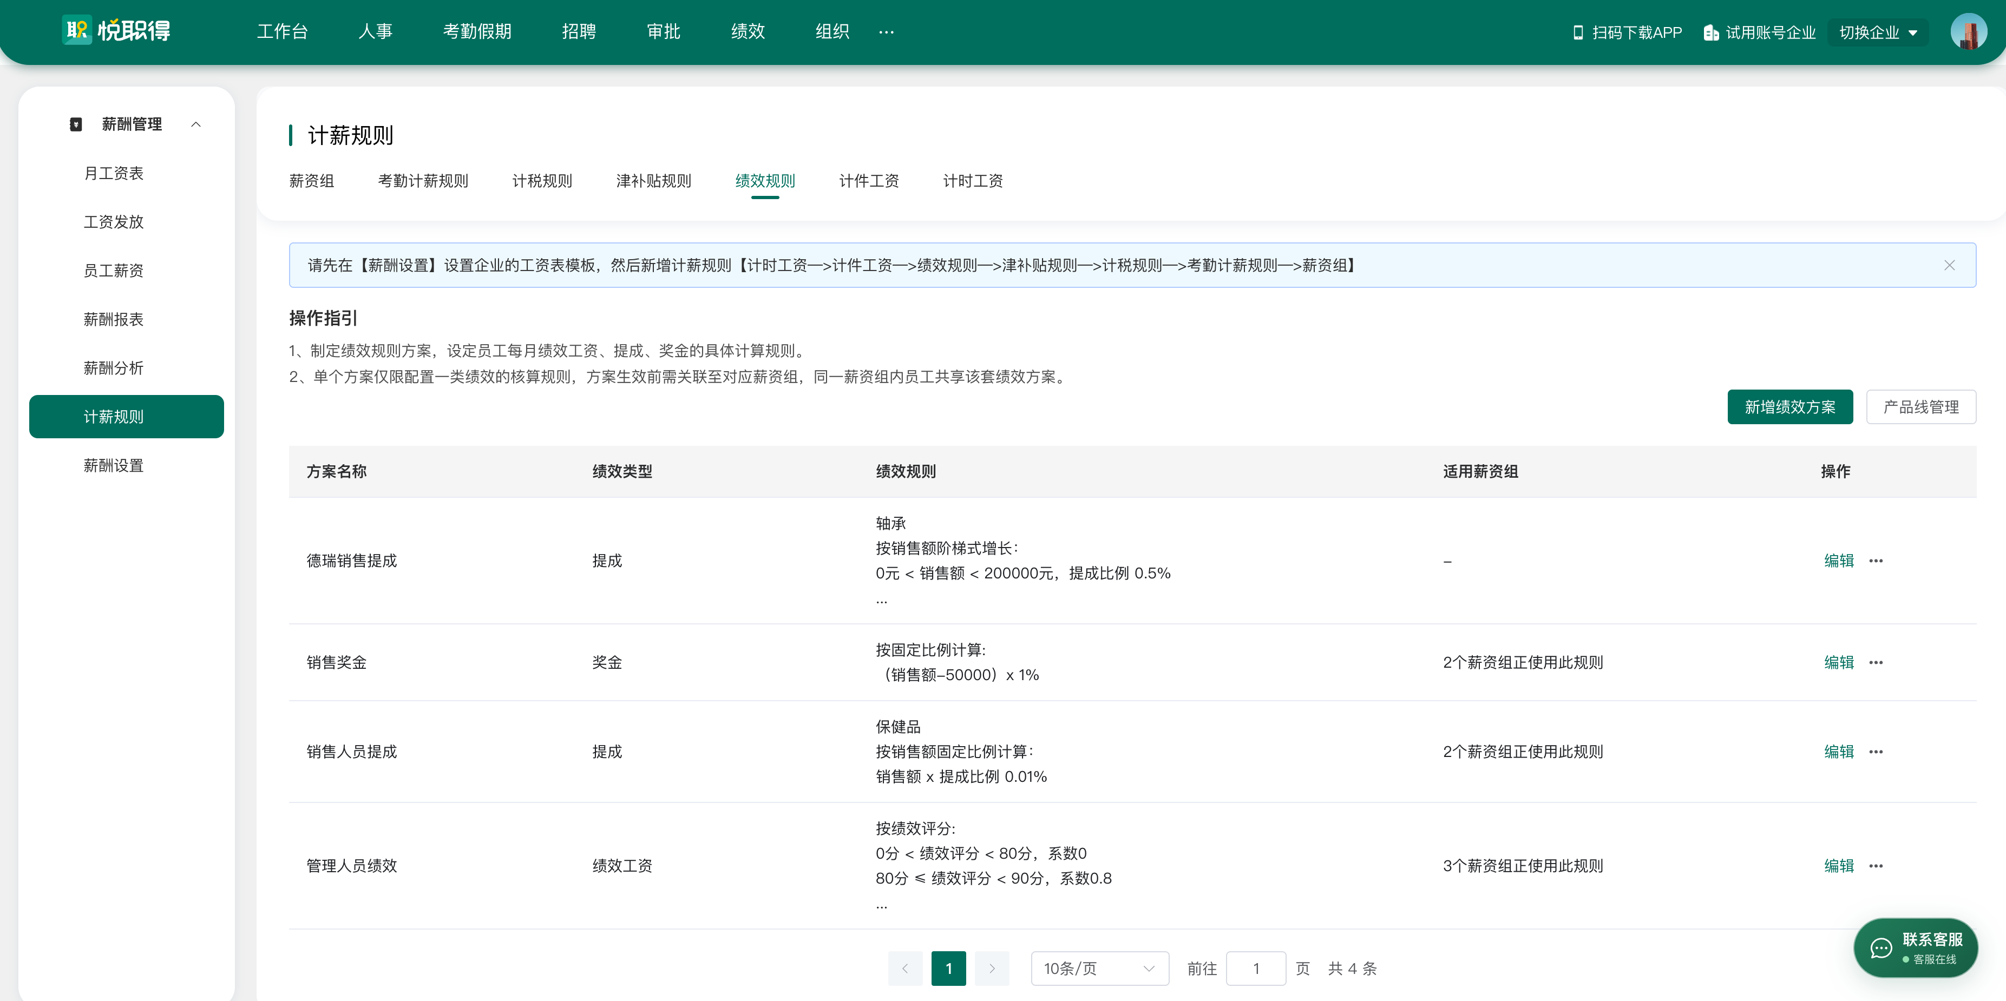Screen dimensions: 2006x1001
Task: Go to previous page arrow
Action: pos(905,969)
